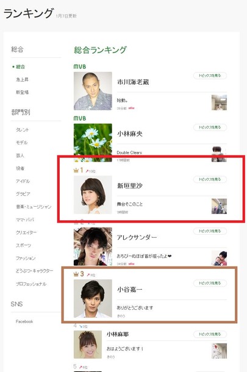The width and height of the screenshot is (247, 372).
Task: Open the アレクサンダー name link
Action: [137, 237]
